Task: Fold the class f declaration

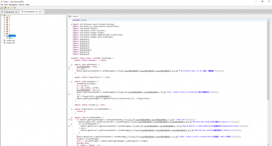Action: [x=71, y=58]
